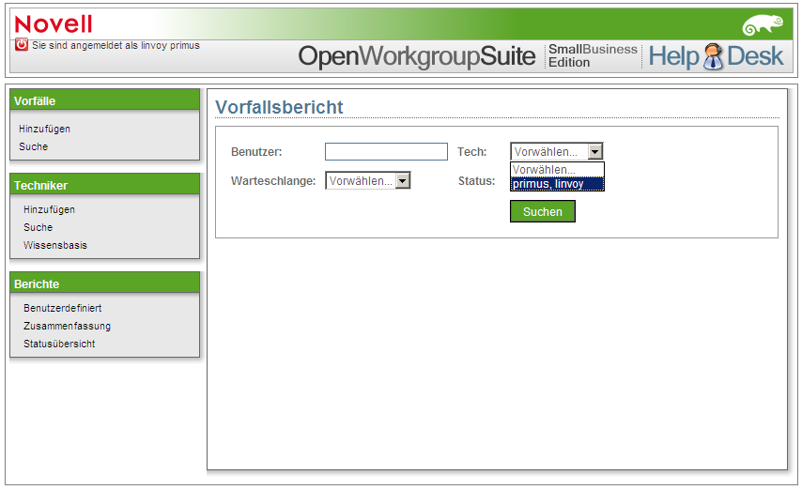Open Suche under Vorfälle

(33, 146)
